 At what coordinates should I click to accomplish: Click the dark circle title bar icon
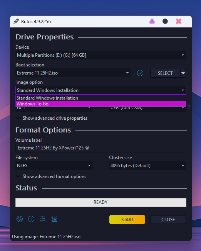point(165,21)
